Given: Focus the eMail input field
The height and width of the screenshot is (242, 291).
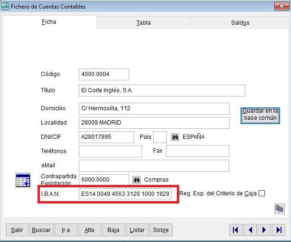Looking at the screenshot, I should (154, 165).
